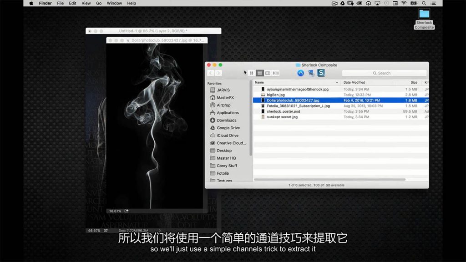Open Google Drive in Finder sidebar
Viewport: 466px width, 262px height.
tap(228, 128)
